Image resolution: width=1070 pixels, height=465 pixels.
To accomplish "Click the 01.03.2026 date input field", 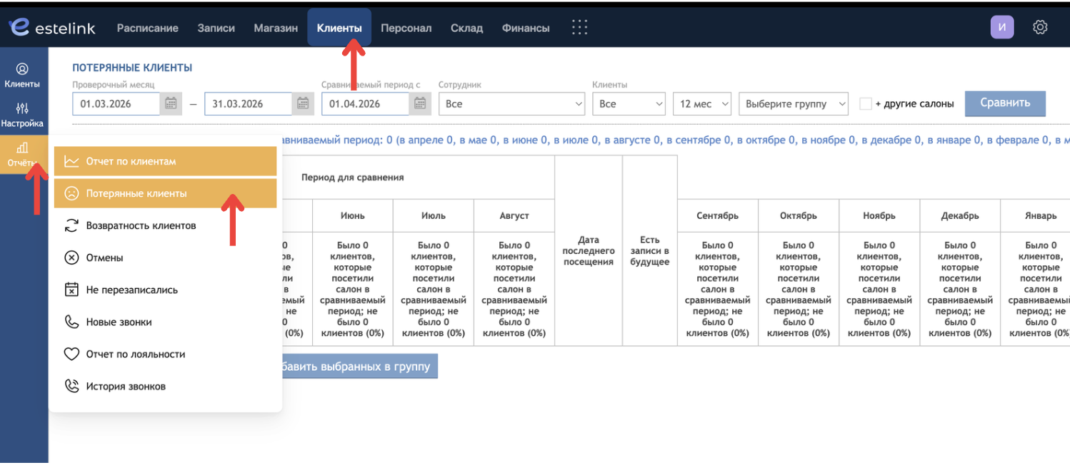I will click(117, 103).
